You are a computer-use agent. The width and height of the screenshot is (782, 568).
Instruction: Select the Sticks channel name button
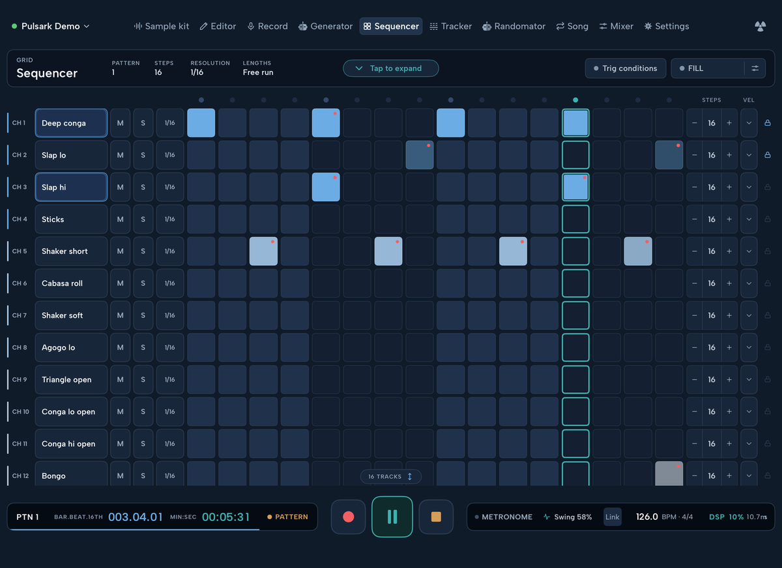point(71,220)
